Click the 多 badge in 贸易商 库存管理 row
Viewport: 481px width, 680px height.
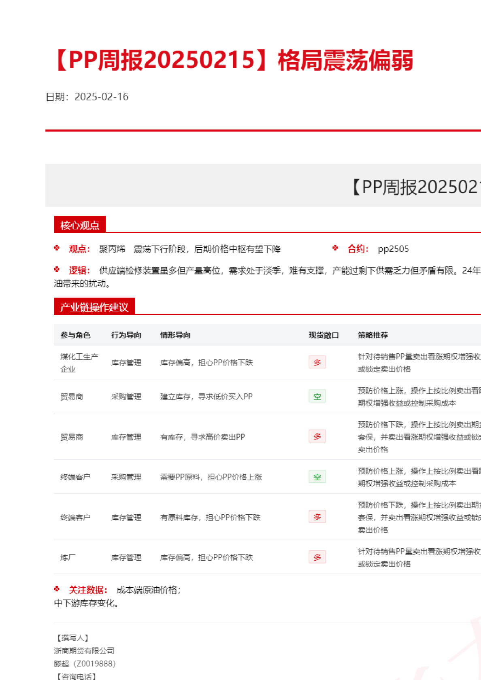coord(317,437)
